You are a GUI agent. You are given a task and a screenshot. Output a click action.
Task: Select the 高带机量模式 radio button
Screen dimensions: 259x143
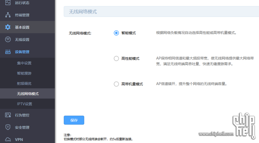116,84
